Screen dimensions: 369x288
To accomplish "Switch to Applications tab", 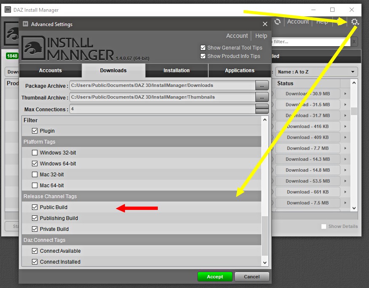I will click(x=239, y=71).
